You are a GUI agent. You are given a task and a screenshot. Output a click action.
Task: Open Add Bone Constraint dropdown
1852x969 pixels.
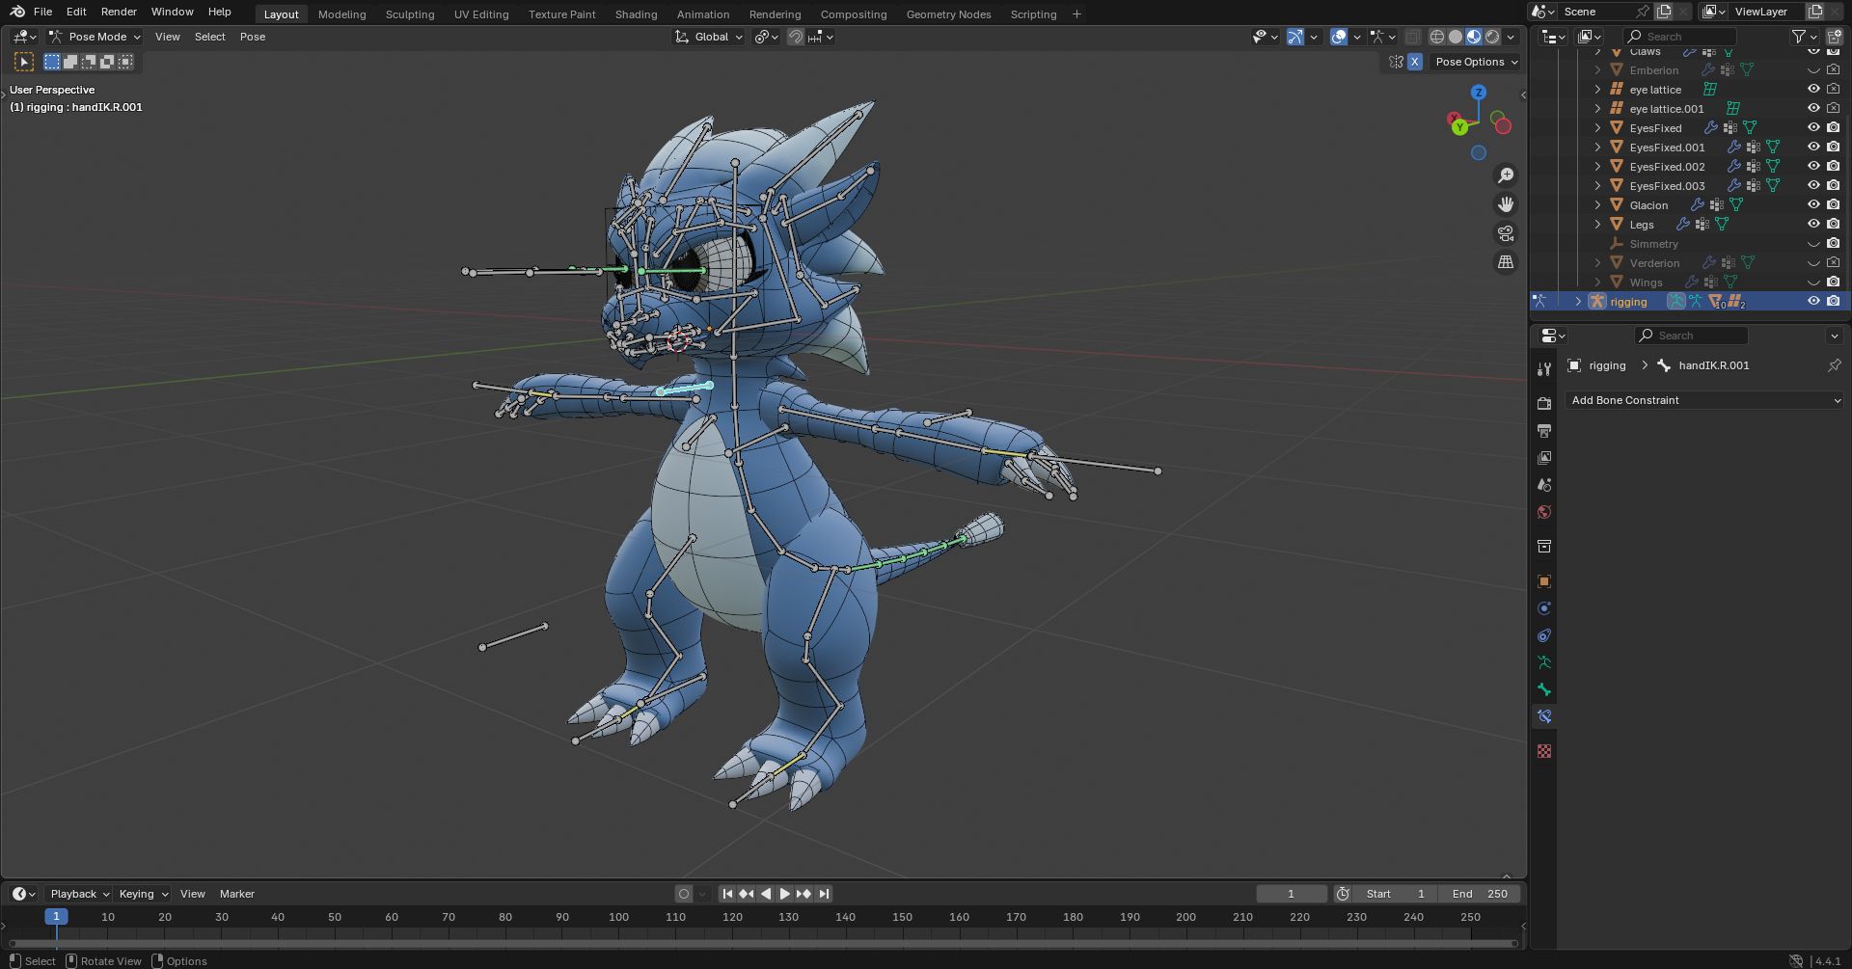[x=1703, y=400]
